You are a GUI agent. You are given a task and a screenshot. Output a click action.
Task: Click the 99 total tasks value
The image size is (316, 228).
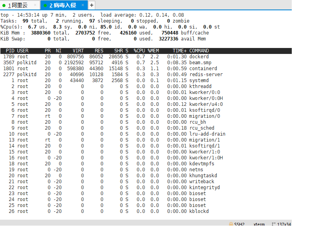(x=25, y=21)
